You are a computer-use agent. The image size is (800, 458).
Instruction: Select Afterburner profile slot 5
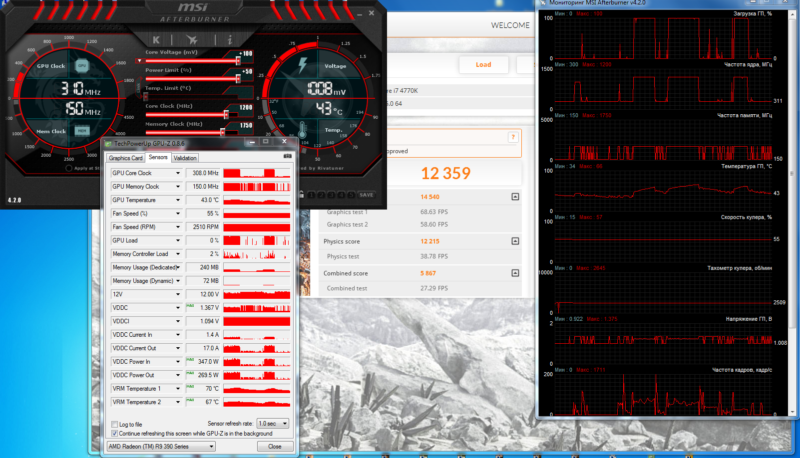coord(352,195)
